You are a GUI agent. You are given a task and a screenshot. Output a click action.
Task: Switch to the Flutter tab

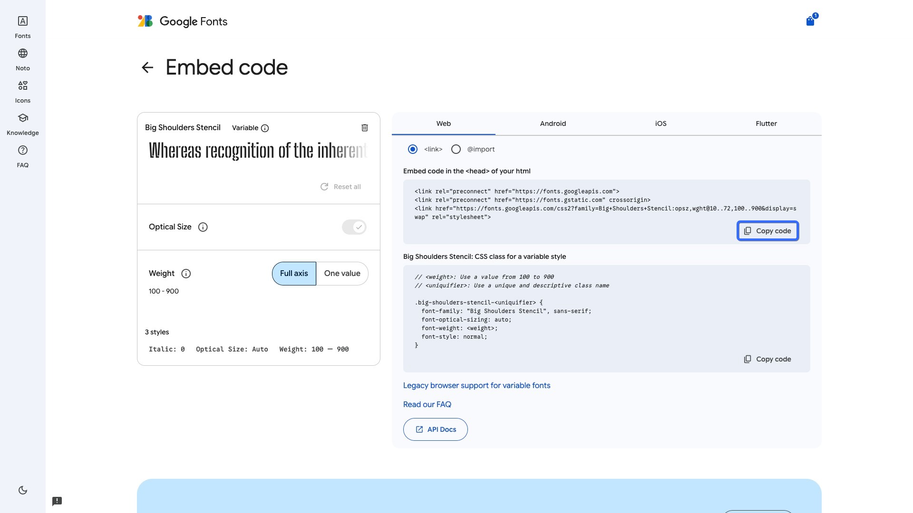pos(766,123)
